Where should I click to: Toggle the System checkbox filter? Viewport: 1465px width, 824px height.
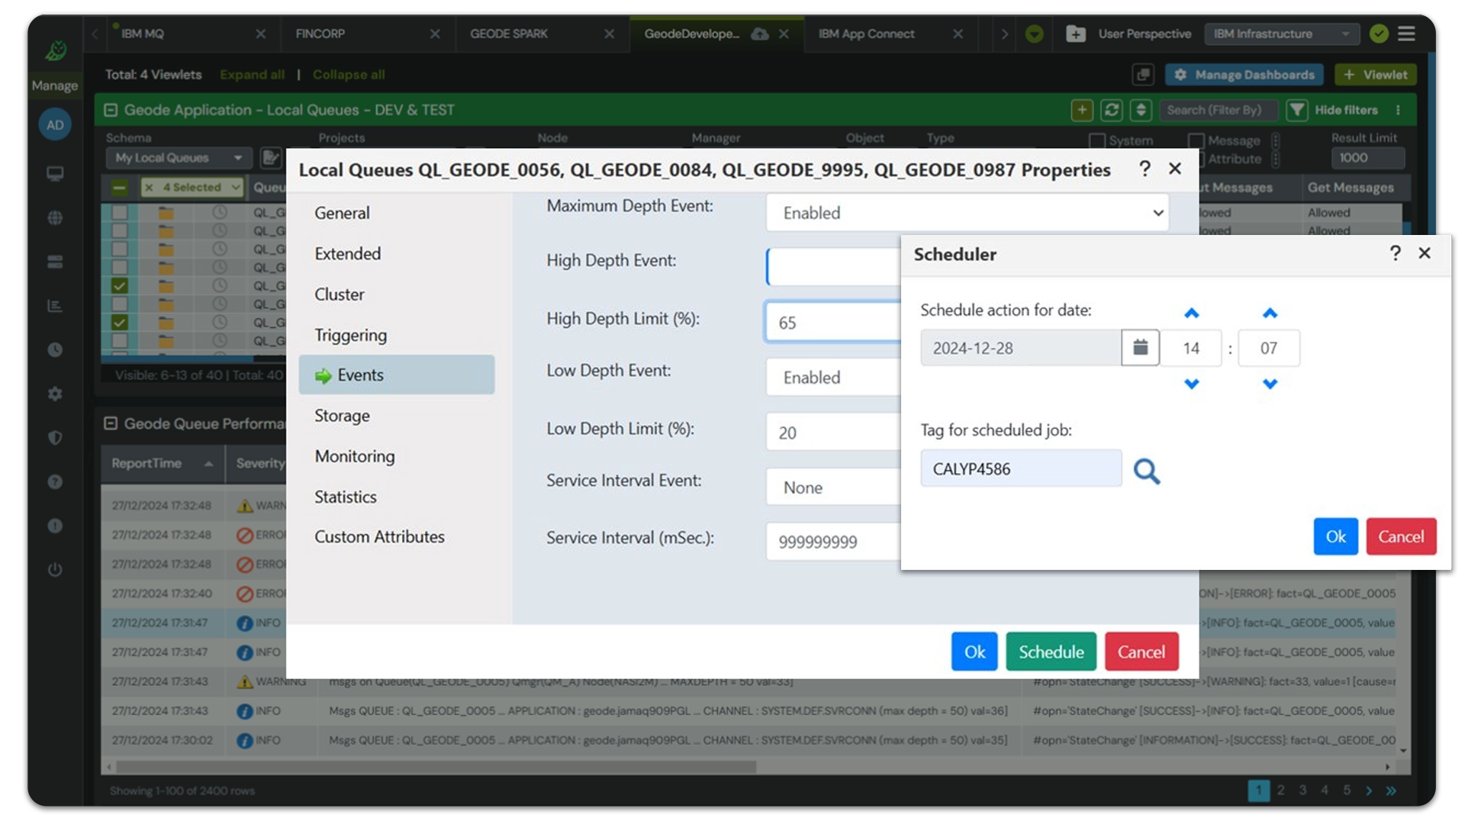coord(1097,140)
